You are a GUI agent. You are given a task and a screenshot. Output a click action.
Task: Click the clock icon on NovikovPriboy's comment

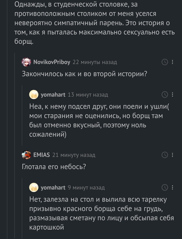165,62
